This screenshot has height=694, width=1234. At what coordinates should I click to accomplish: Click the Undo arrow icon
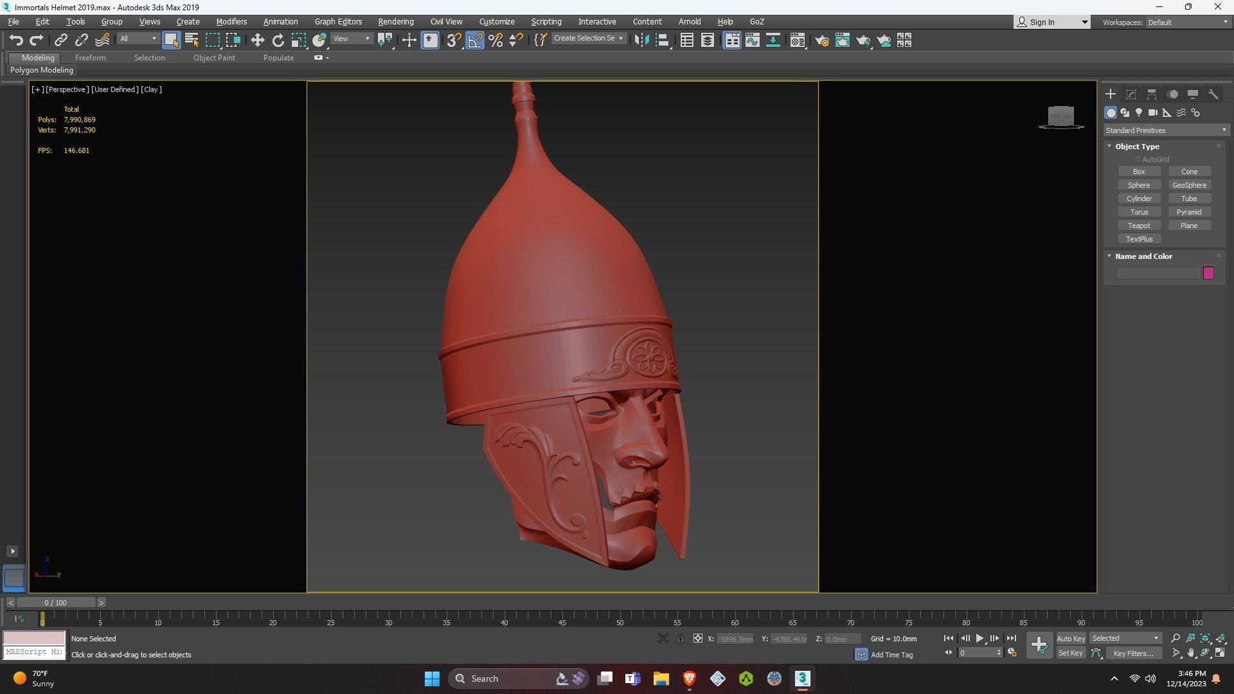16,40
